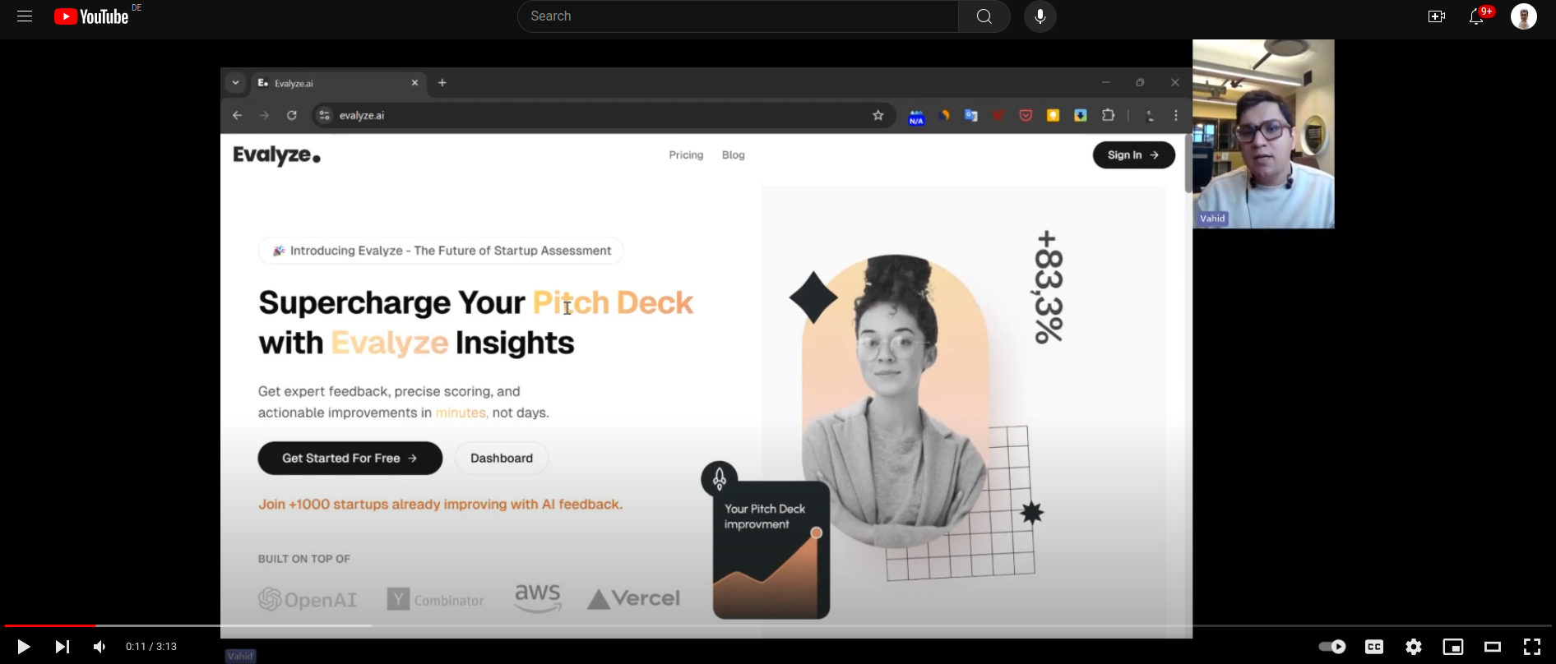
Task: Open the video player settings gear
Action: tap(1414, 647)
